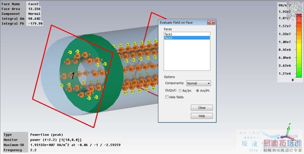The width and height of the screenshot is (304, 154).
Task: Click the Component value Normal in the info box
Action: coord(34,14)
